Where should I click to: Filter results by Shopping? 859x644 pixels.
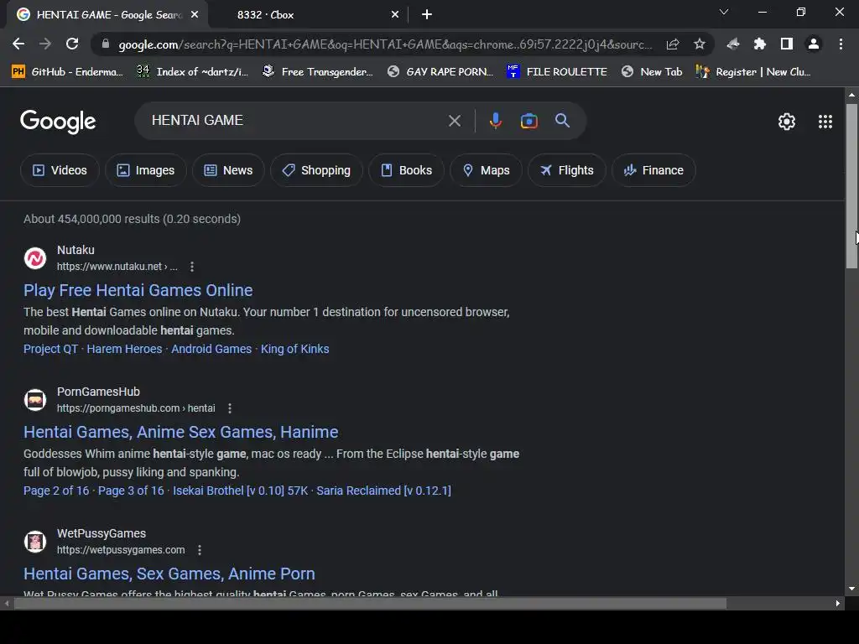tap(316, 170)
